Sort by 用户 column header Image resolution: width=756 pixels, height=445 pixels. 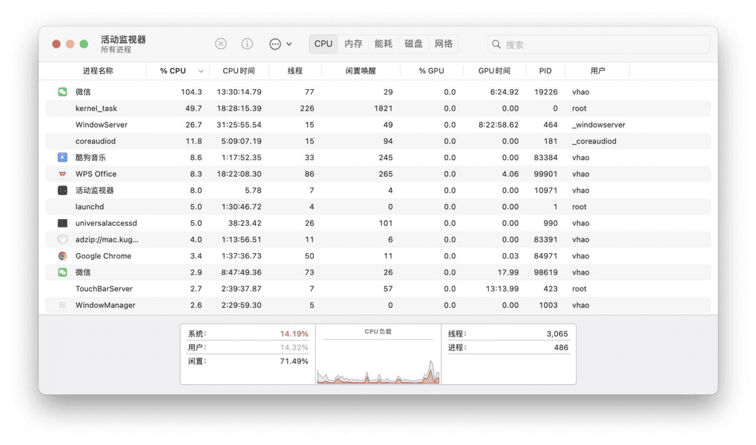(598, 71)
